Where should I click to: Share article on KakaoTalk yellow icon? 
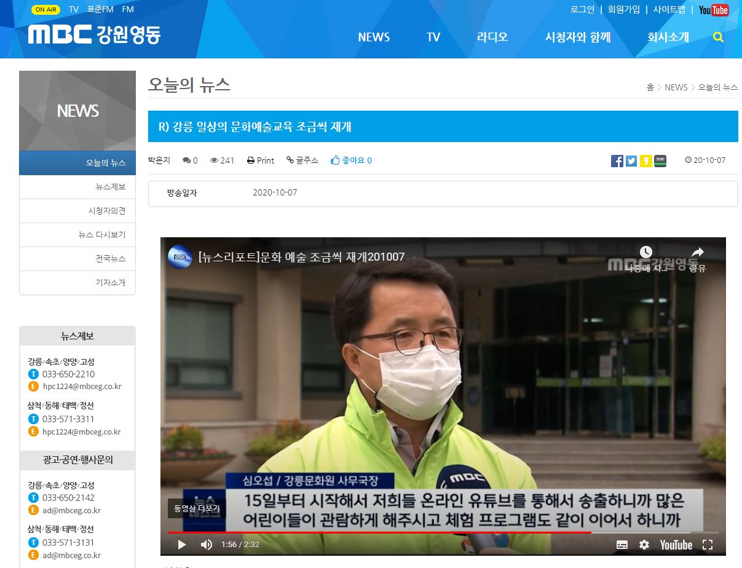(x=645, y=161)
